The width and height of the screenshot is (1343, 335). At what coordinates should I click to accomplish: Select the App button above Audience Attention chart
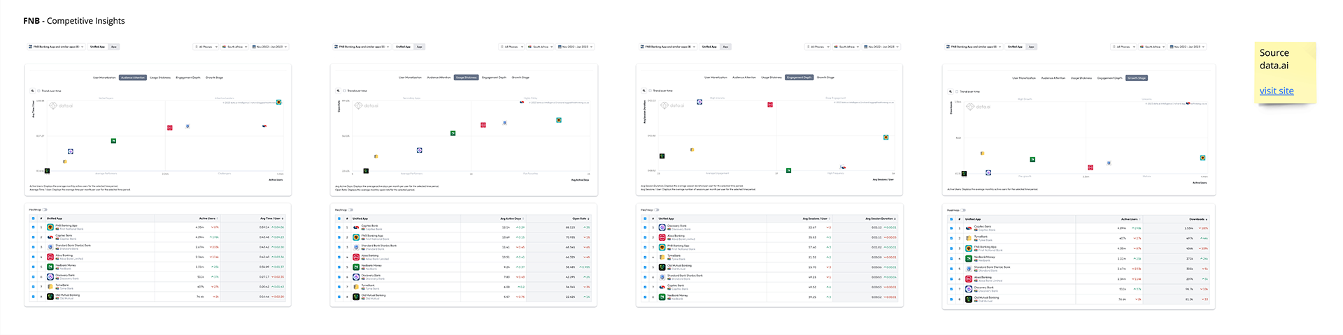coord(114,47)
